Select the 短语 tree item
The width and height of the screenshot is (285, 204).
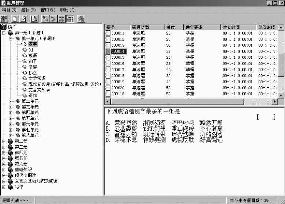point(33,56)
